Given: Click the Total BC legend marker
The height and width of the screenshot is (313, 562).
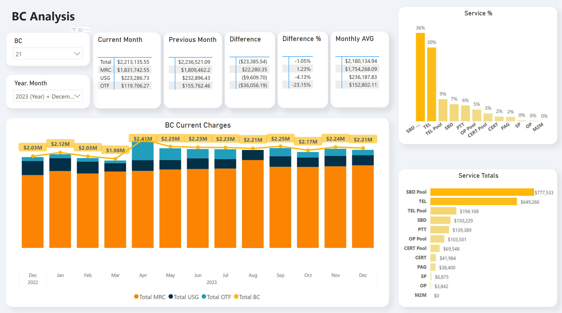Looking at the screenshot, I should tap(236, 297).
